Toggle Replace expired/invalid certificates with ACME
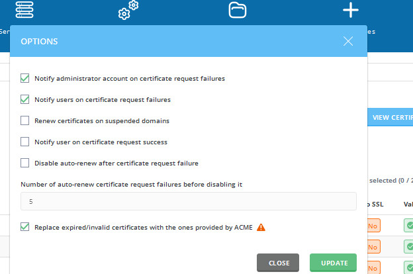The height and width of the screenshot is (274, 413). 24,227
